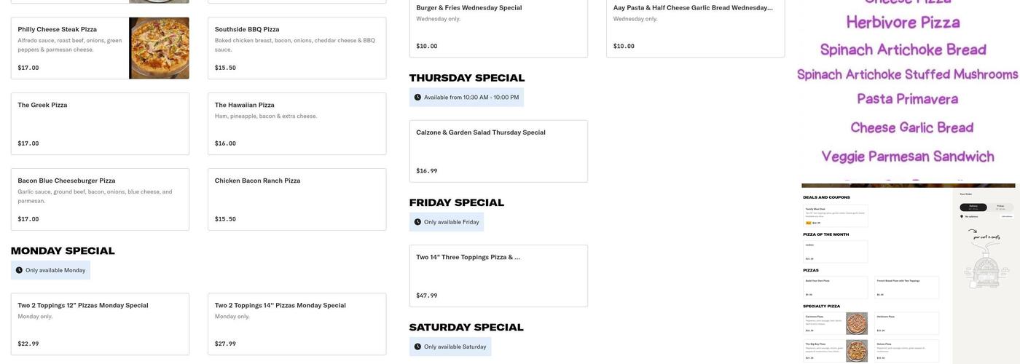Choose The Hawaiian Pizza for $16.00
This screenshot has height=364, width=1020.
tap(297, 124)
